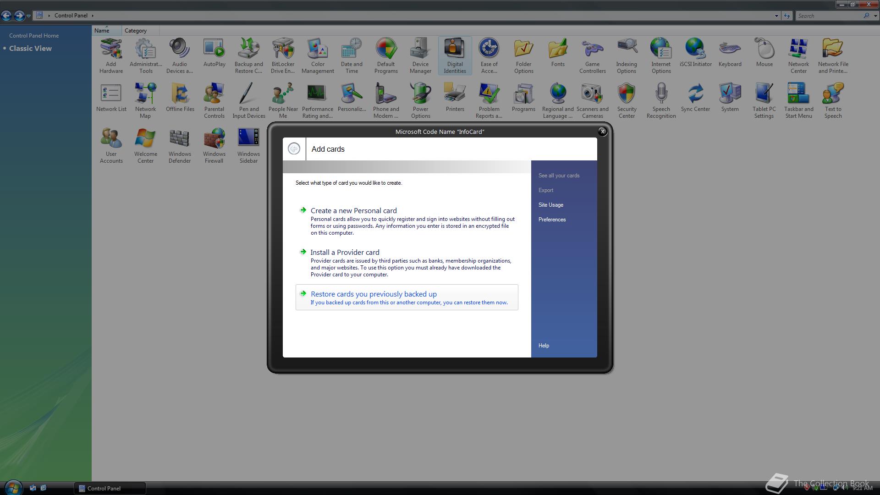Open Keyboard settings icon
The image size is (880, 495).
[730, 53]
